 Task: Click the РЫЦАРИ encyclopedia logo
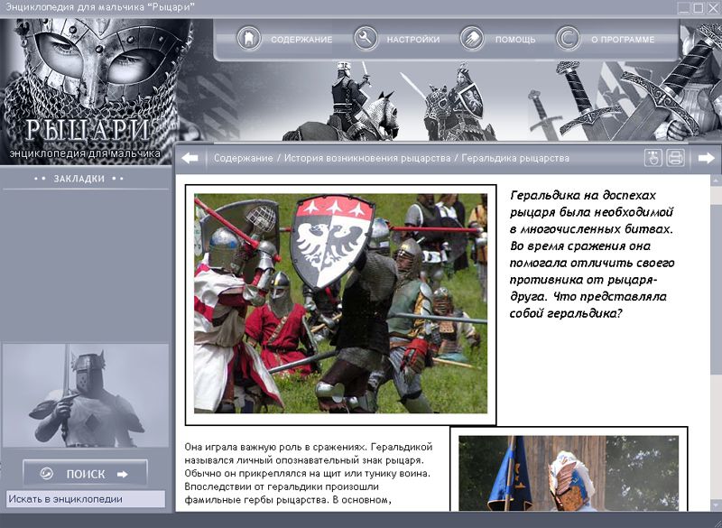pyautogui.click(x=87, y=131)
